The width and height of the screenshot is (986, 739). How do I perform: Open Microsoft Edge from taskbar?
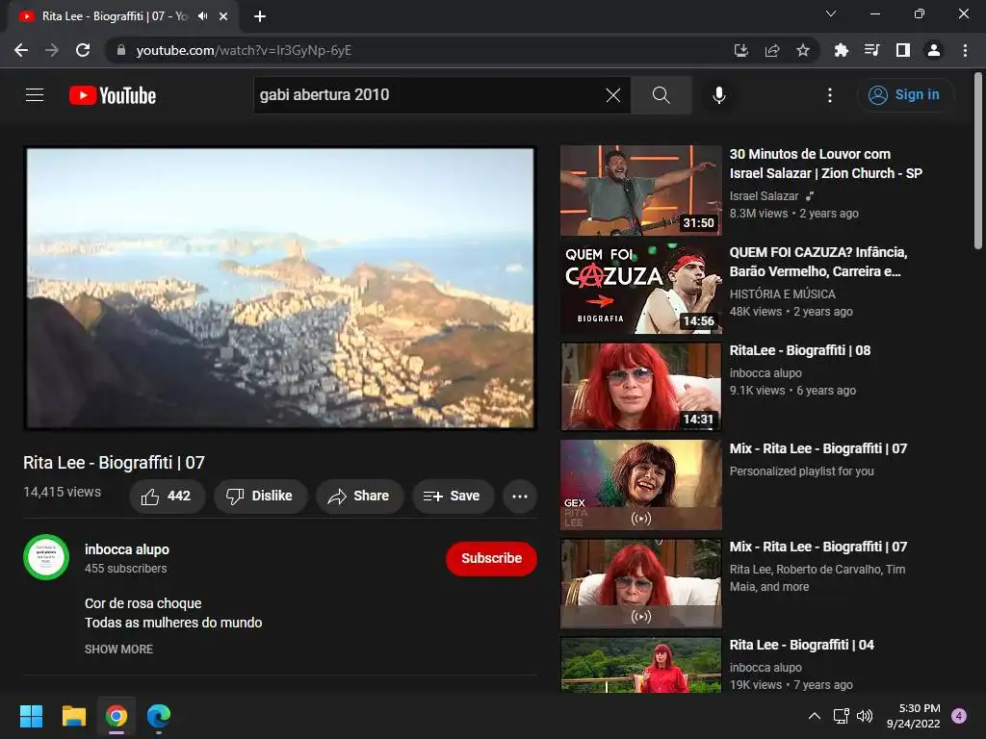pos(159,716)
